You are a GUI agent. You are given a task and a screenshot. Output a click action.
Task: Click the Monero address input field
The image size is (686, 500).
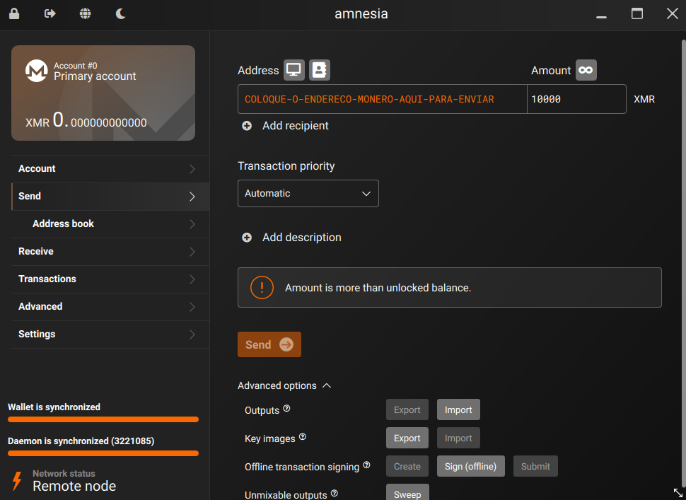(x=383, y=99)
